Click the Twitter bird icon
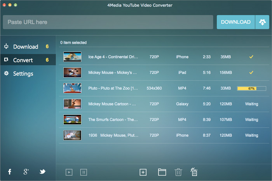Image resolution: width=272 pixels, height=181 pixels. click(42, 172)
